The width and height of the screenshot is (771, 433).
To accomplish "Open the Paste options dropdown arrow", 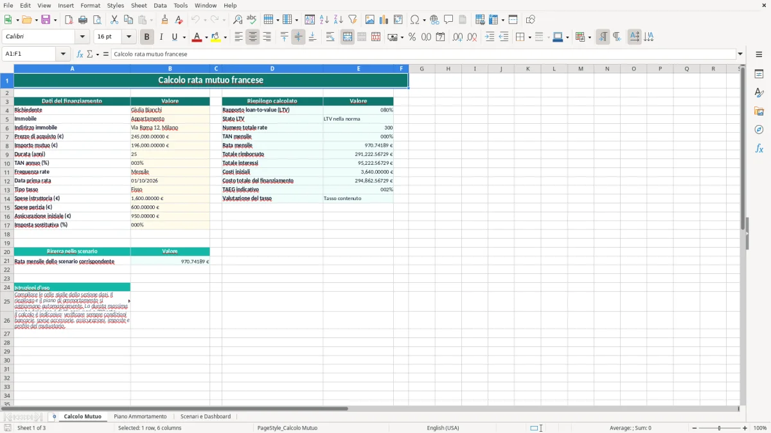I will (x=151, y=21).
